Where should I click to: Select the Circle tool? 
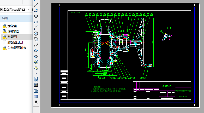[x=36, y=33]
